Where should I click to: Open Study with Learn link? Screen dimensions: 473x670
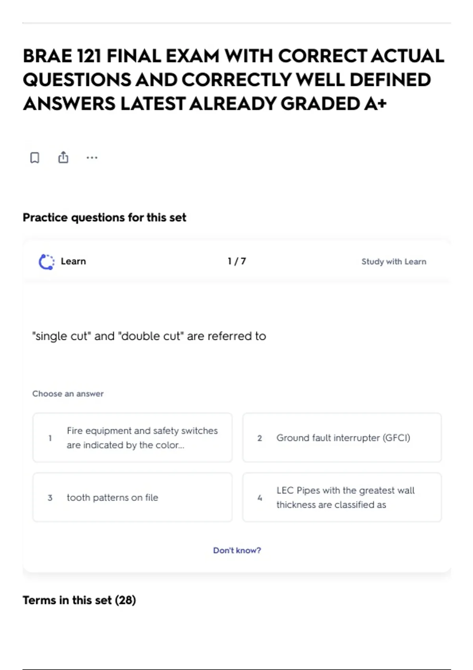394,262
